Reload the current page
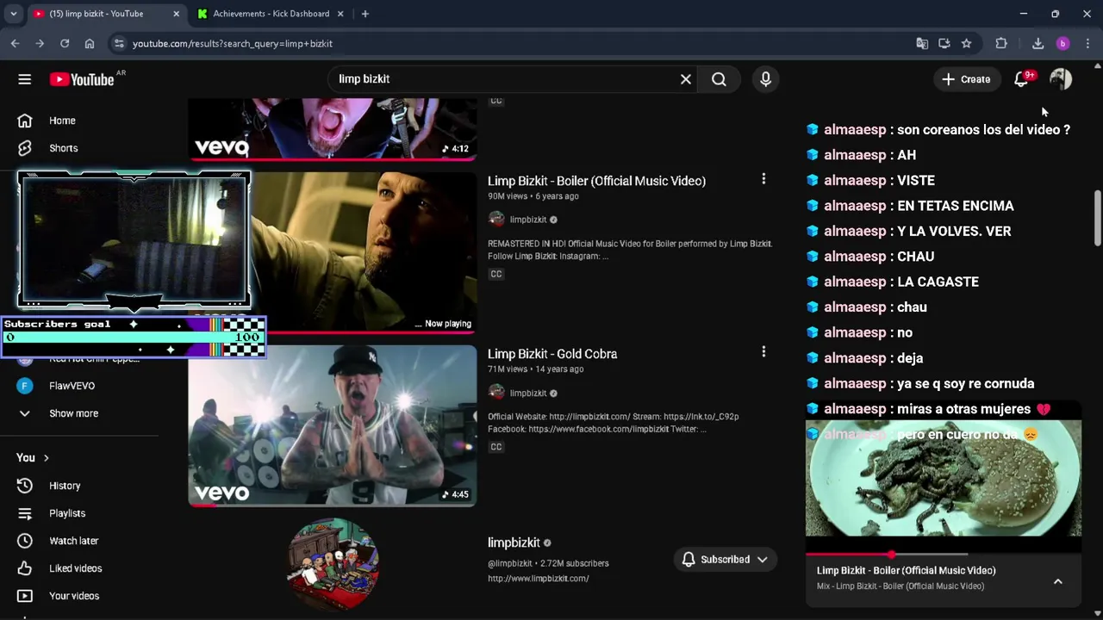This screenshot has height=620, width=1103. [x=65, y=43]
